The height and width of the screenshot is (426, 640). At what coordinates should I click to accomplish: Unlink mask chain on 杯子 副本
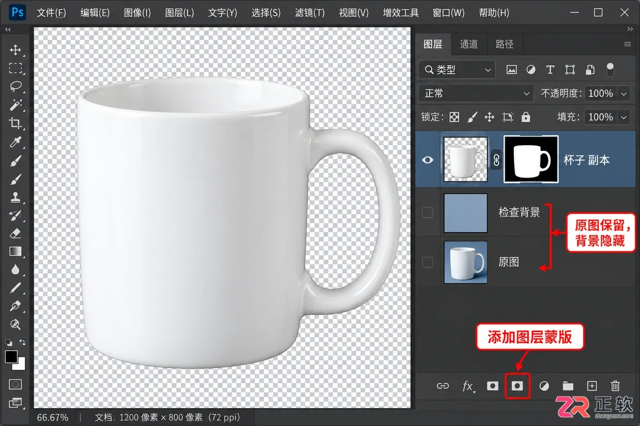pyautogui.click(x=496, y=160)
